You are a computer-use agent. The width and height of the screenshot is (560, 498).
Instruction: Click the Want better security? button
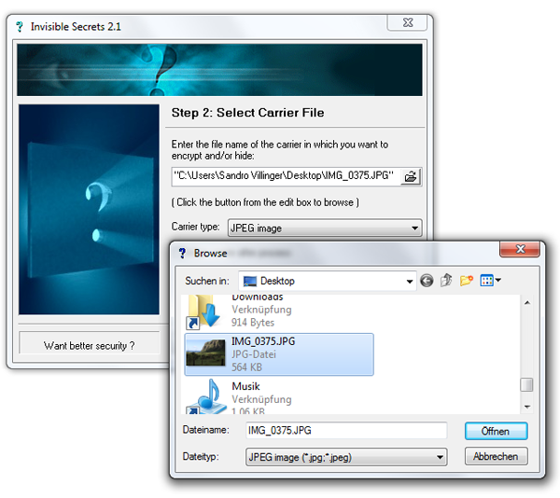(89, 343)
